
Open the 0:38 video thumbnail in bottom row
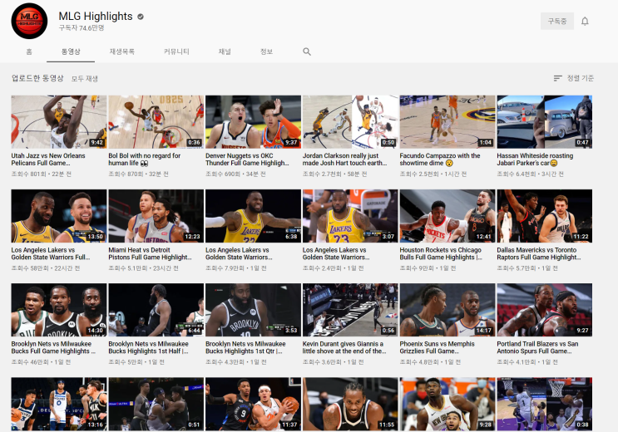click(544, 404)
